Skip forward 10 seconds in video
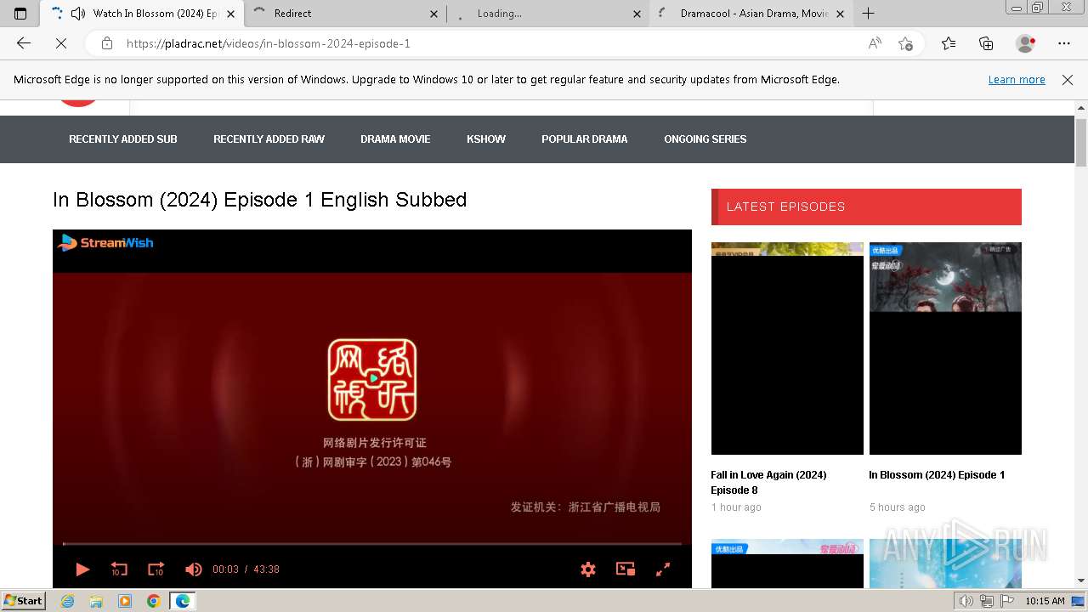1088x612 pixels. (x=156, y=569)
